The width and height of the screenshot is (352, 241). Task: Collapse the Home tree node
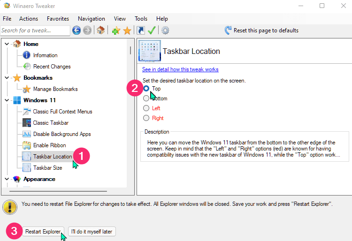click(7, 44)
